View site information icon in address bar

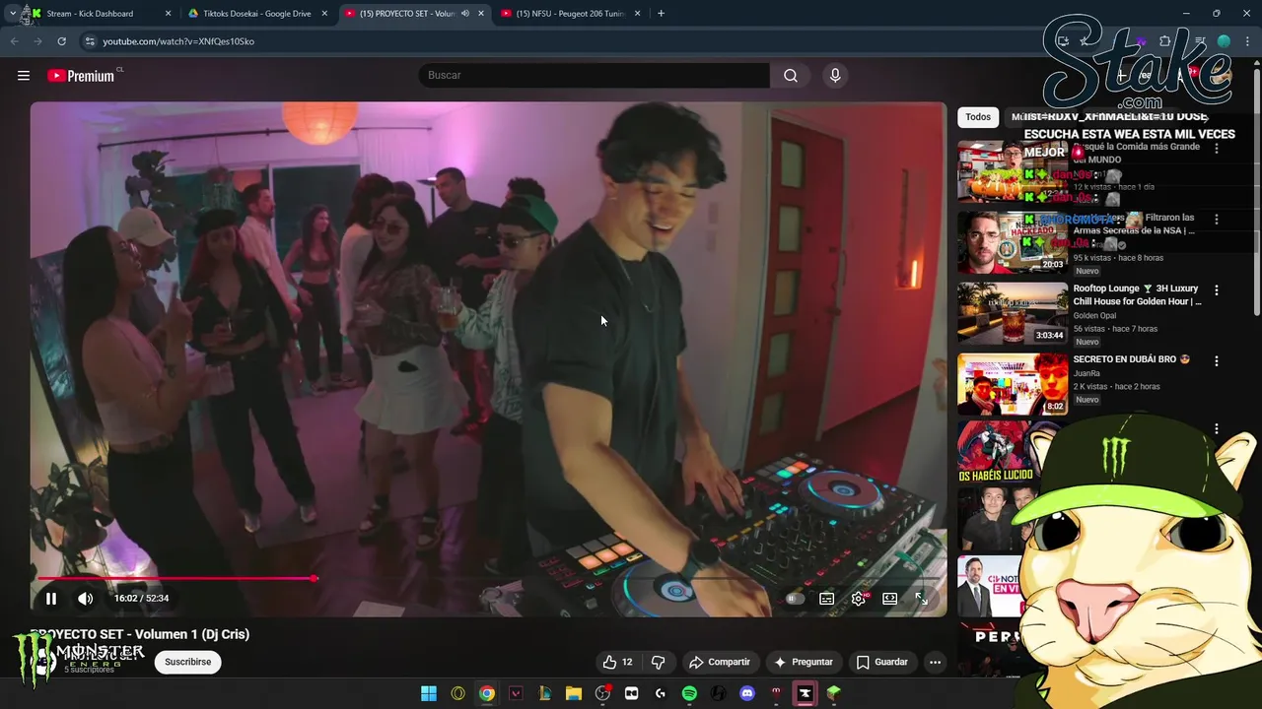coord(90,41)
